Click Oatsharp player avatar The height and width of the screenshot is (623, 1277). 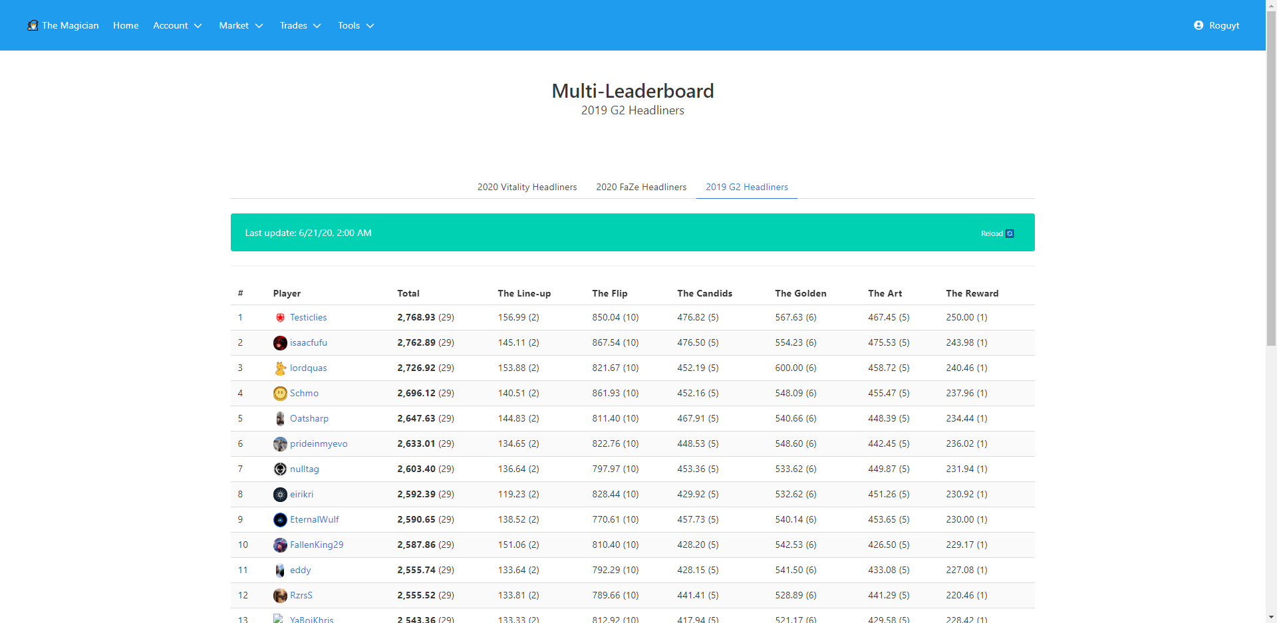280,419
